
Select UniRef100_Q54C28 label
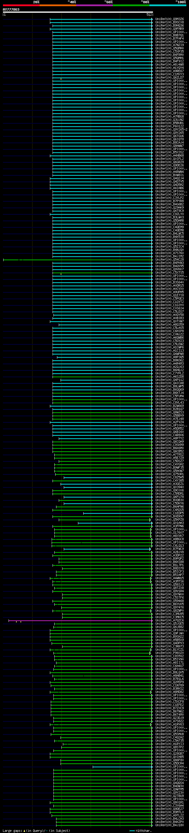click(x=170, y=259)
